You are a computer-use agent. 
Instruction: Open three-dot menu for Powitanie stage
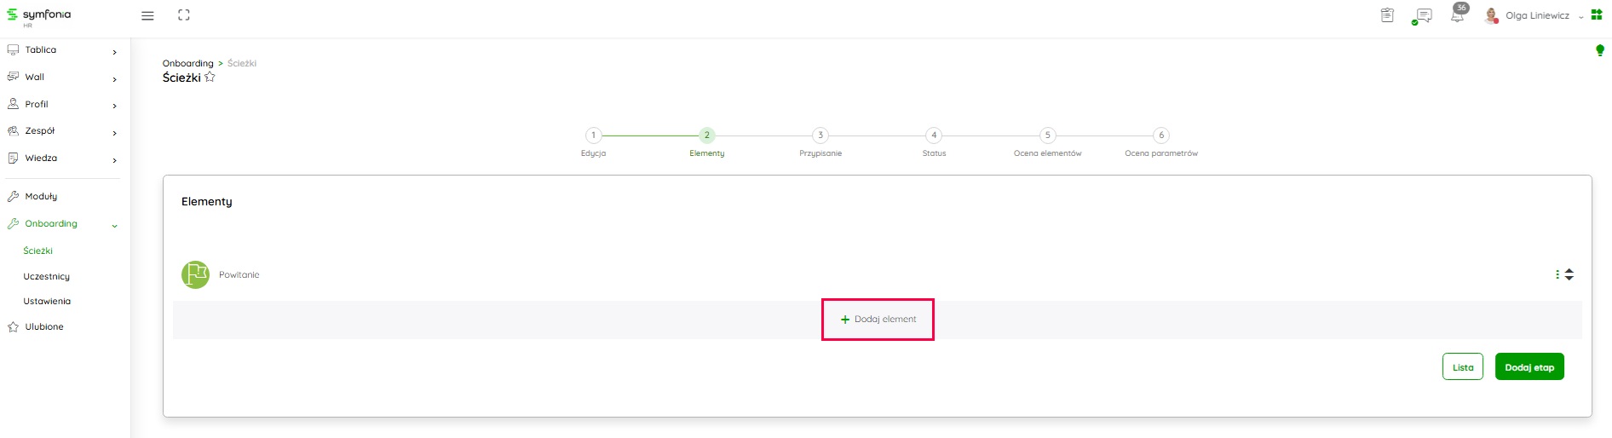[x=1557, y=274]
